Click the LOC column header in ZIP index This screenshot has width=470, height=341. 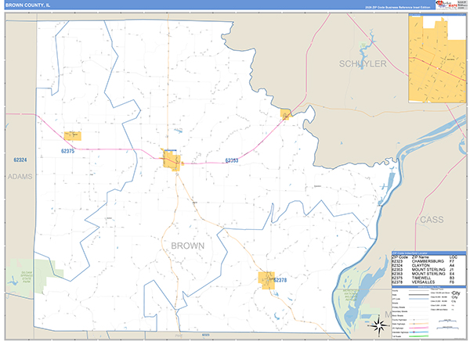(454, 257)
